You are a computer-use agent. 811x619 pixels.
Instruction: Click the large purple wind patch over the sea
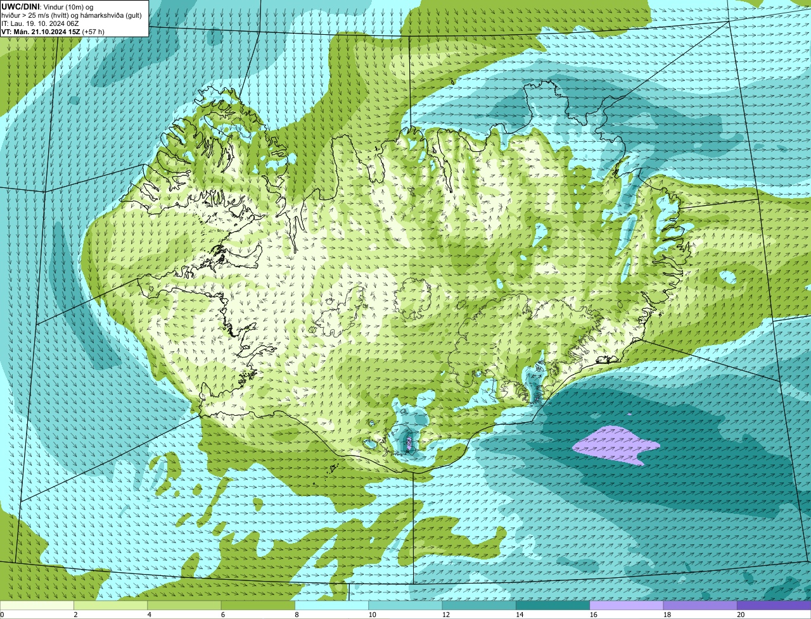(615, 446)
